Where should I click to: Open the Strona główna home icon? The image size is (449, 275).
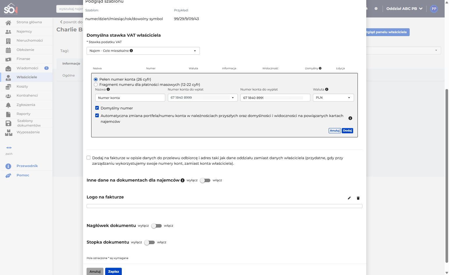pos(8,22)
